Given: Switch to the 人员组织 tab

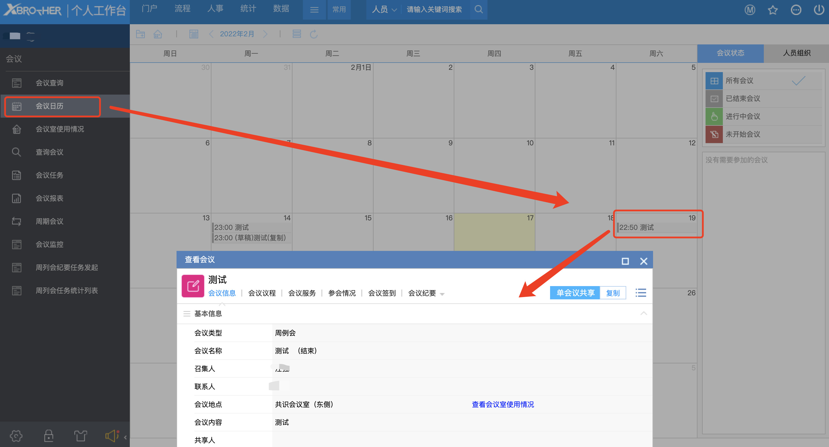Looking at the screenshot, I should 796,53.
